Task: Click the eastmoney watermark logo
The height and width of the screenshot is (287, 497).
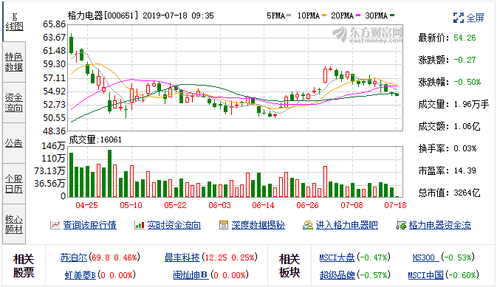Action: pos(368,35)
